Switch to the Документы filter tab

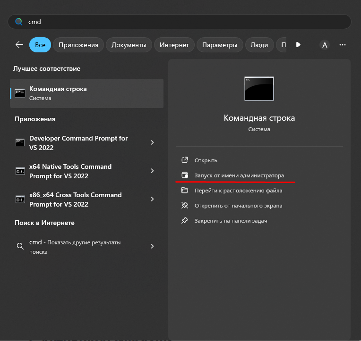pos(129,45)
